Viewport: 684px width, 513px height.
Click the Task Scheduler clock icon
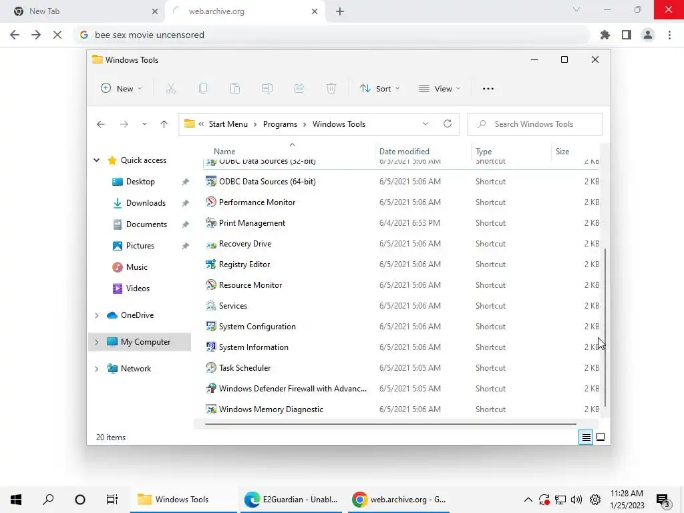click(210, 368)
